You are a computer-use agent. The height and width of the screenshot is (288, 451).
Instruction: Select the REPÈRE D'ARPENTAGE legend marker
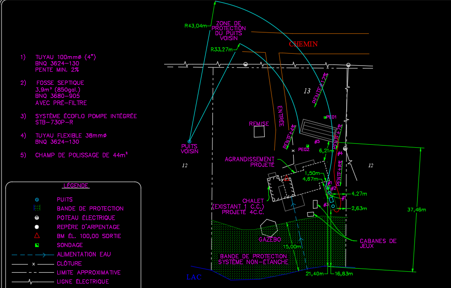click(x=37, y=227)
